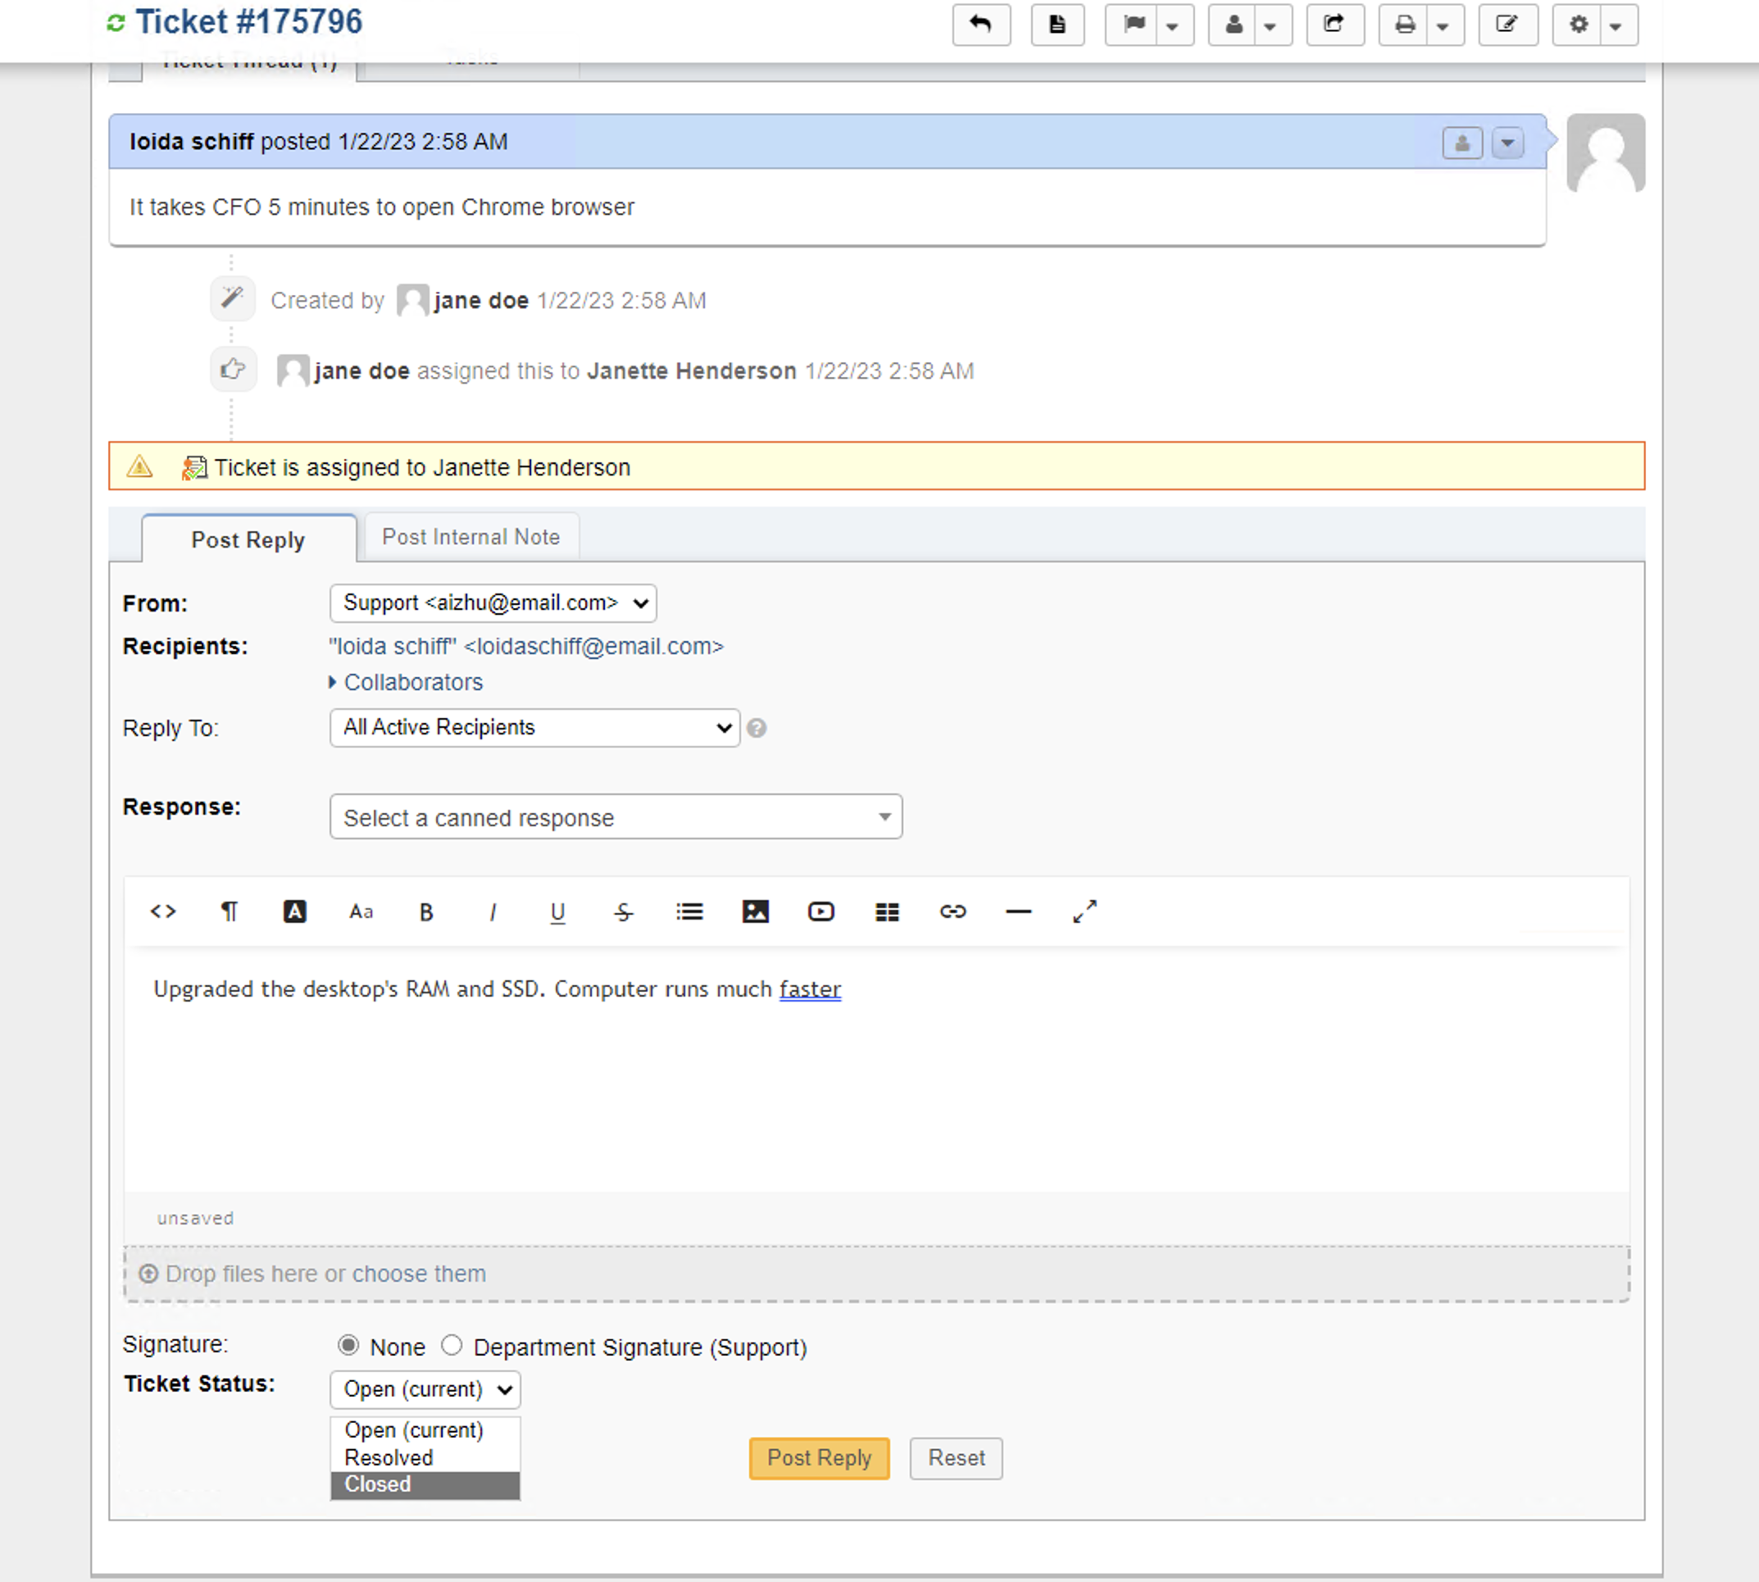The height and width of the screenshot is (1582, 1759).
Task: Insert a video using the editor toolbar
Action: coord(820,911)
